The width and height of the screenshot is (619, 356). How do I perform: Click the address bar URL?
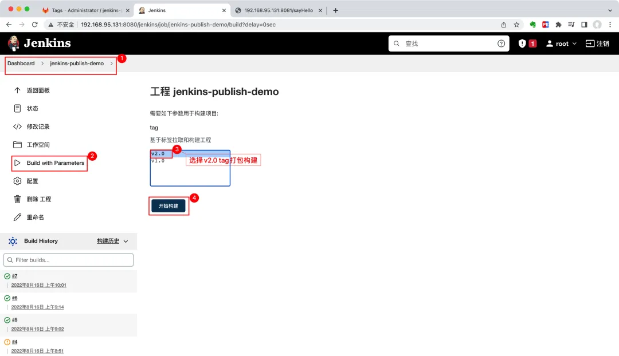click(x=178, y=25)
